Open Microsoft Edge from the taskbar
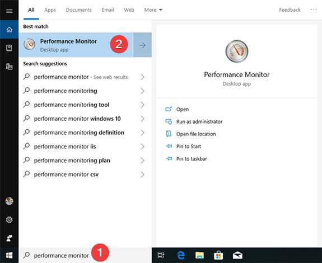Viewport: 322px width, 263px height. (181, 255)
